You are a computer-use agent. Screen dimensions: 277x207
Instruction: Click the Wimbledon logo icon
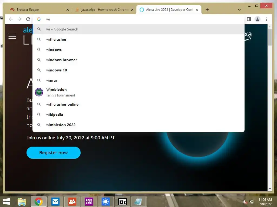point(39,92)
